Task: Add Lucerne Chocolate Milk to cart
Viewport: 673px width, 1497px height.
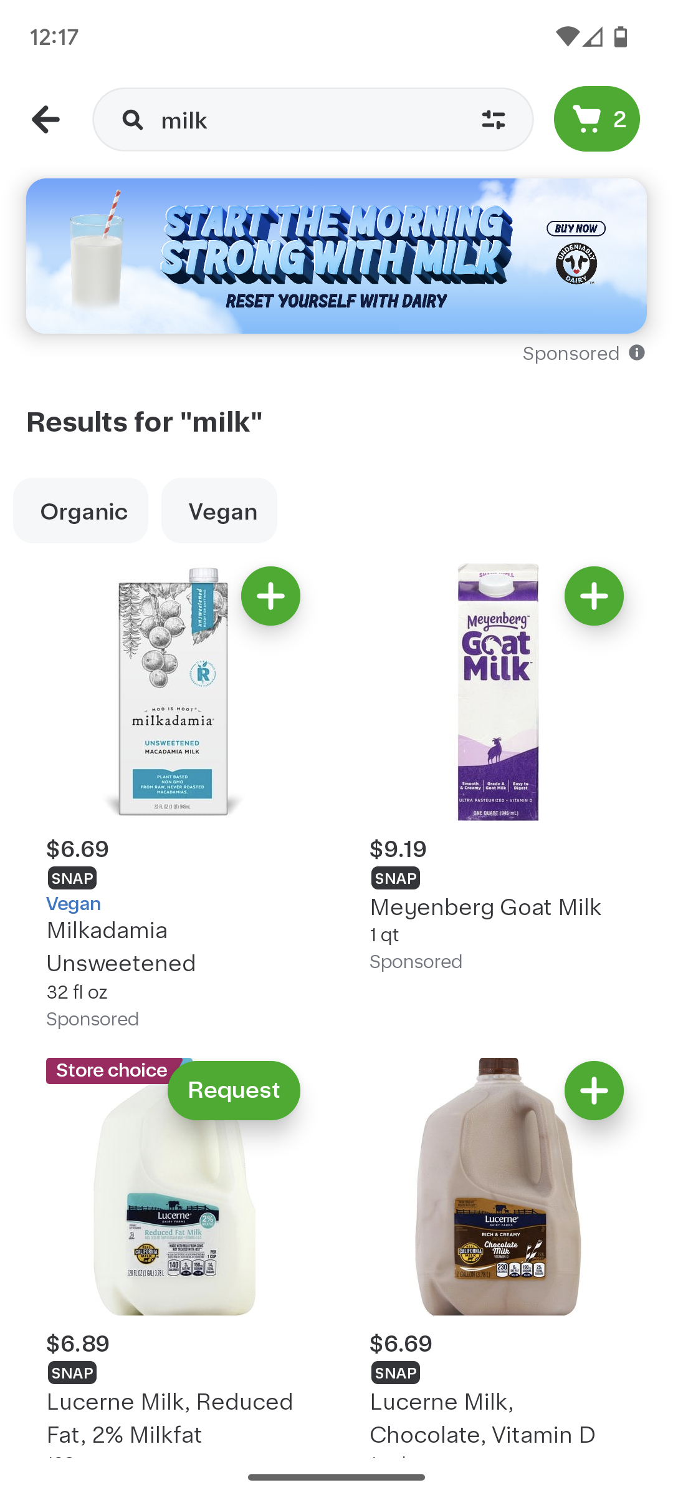Action: click(593, 1090)
